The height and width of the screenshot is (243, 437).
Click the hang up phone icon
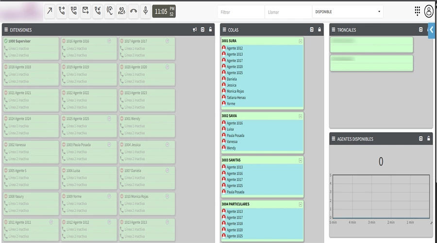point(133,11)
